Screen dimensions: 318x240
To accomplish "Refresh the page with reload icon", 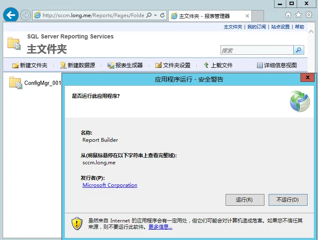I will click(x=162, y=15).
